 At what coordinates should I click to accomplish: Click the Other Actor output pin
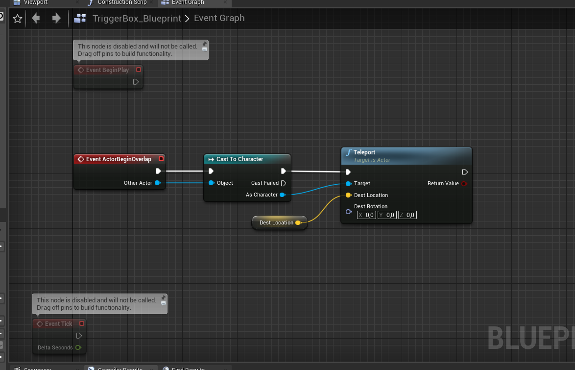pos(158,183)
